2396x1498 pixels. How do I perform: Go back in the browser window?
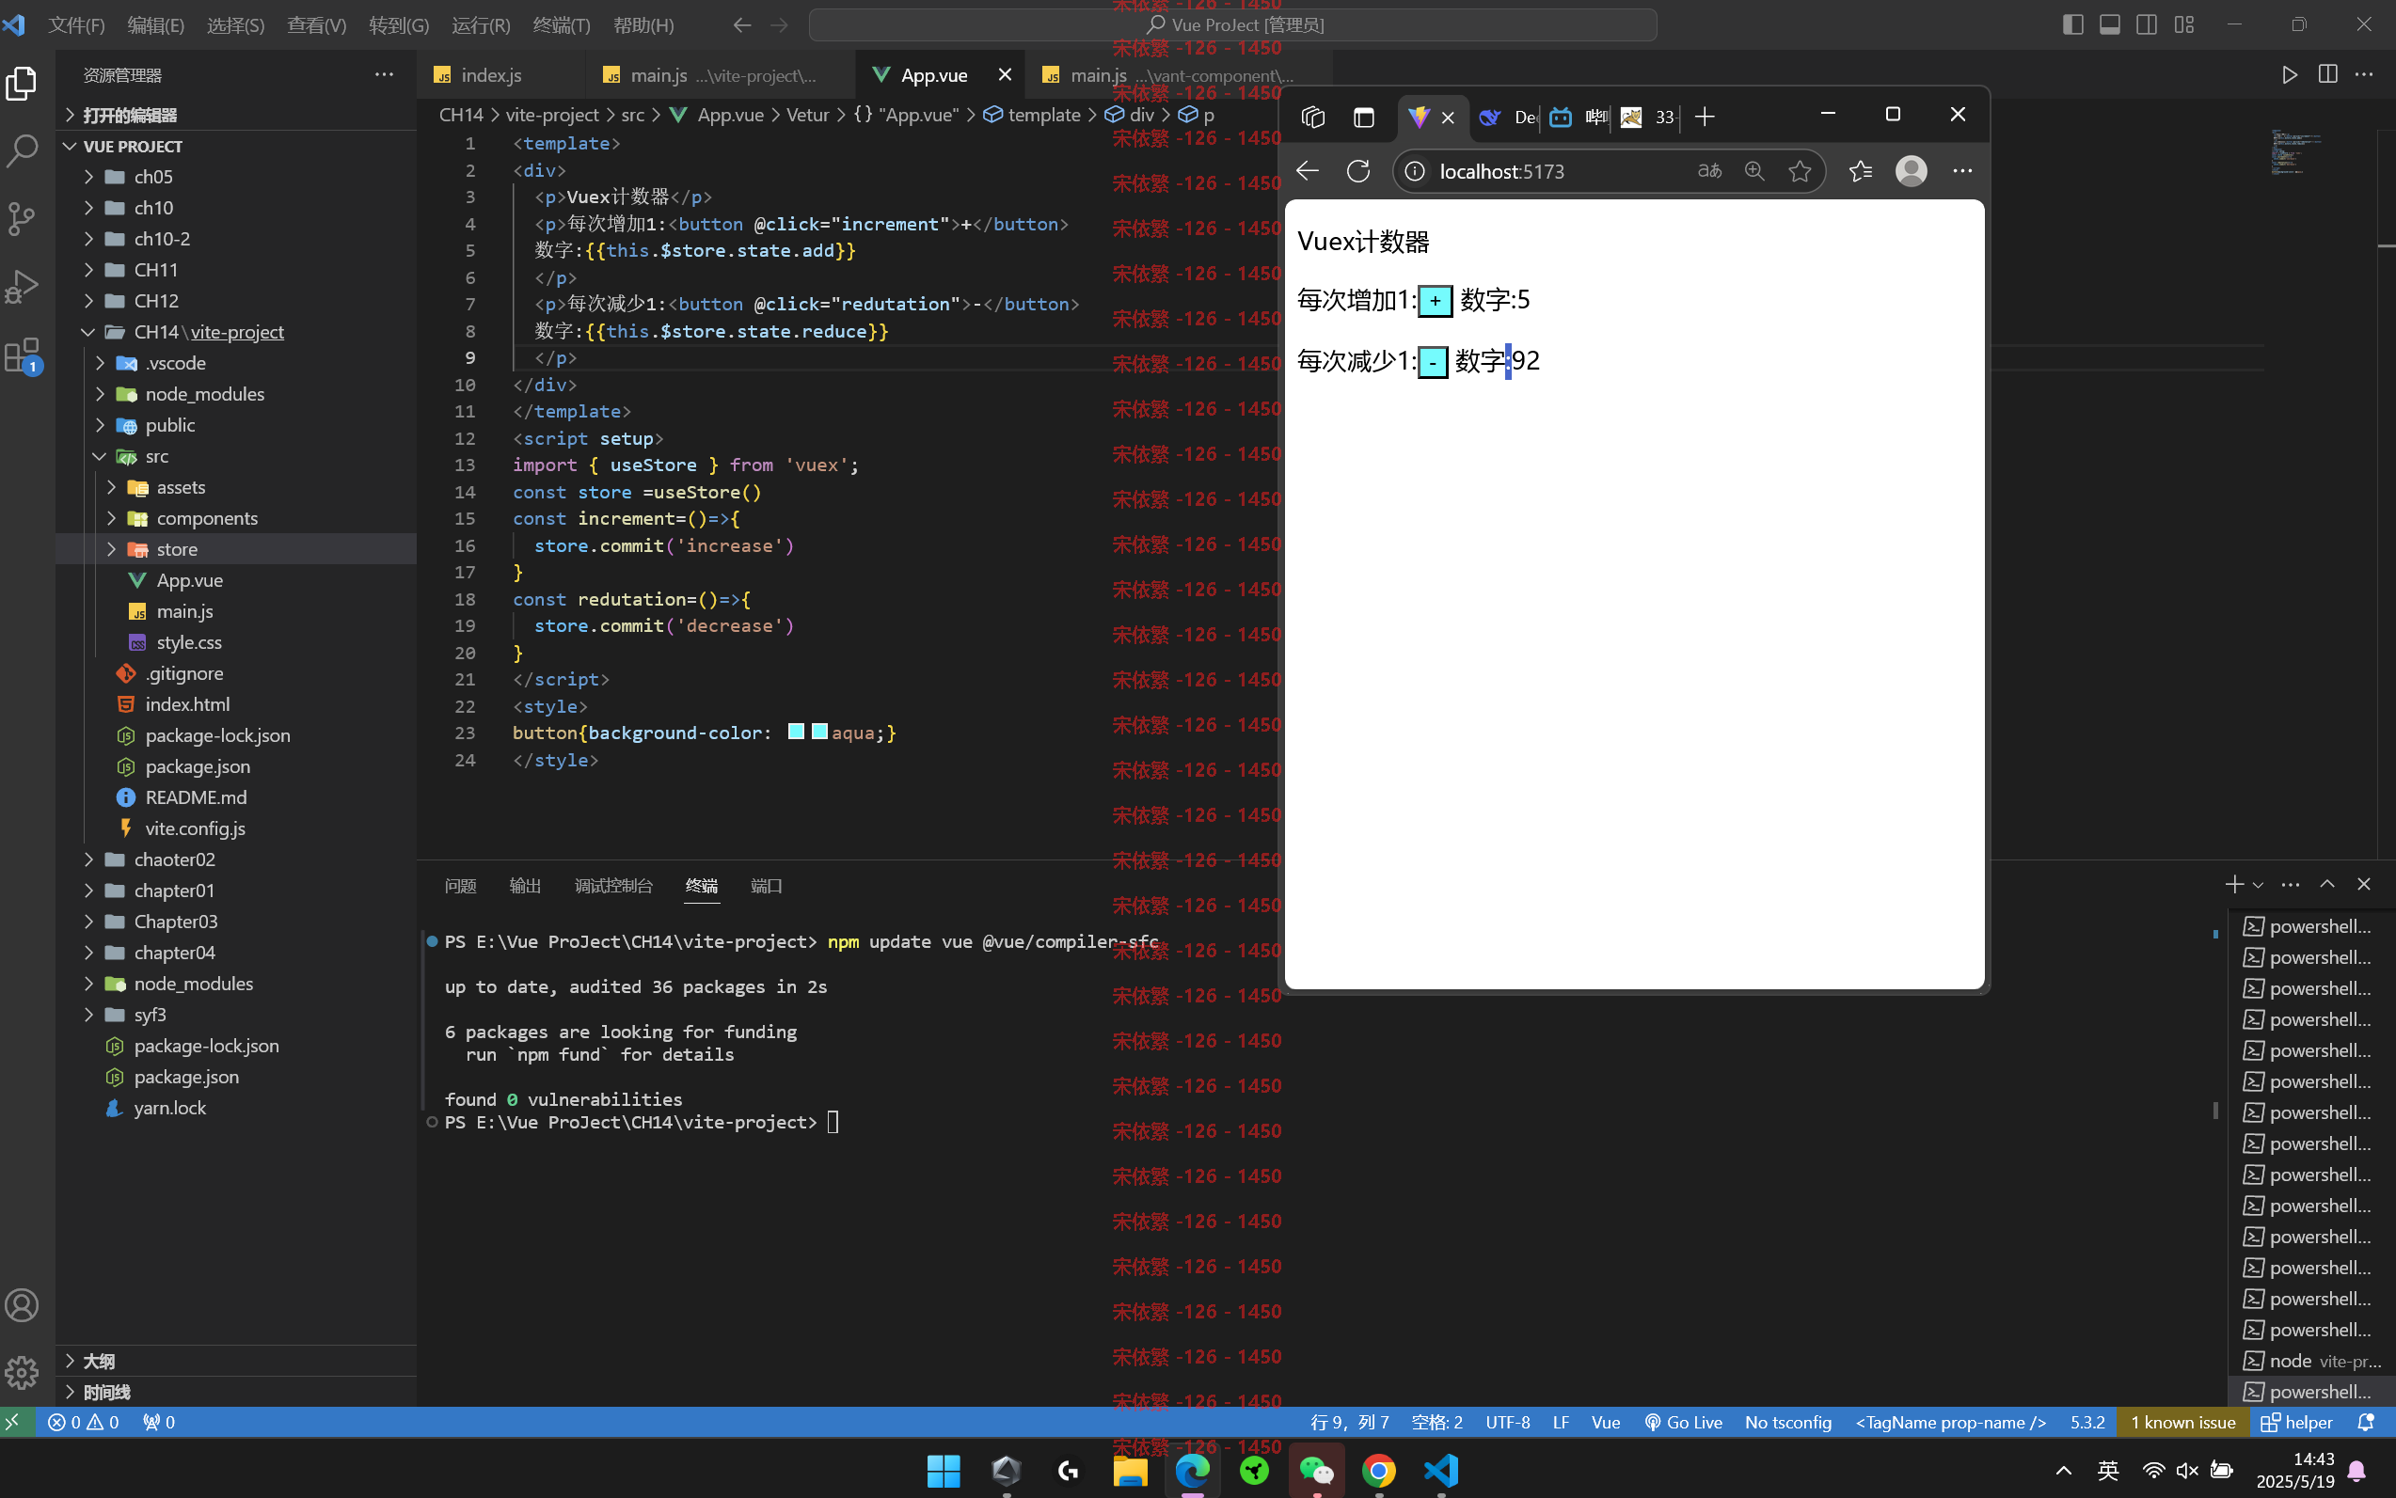click(x=1308, y=171)
